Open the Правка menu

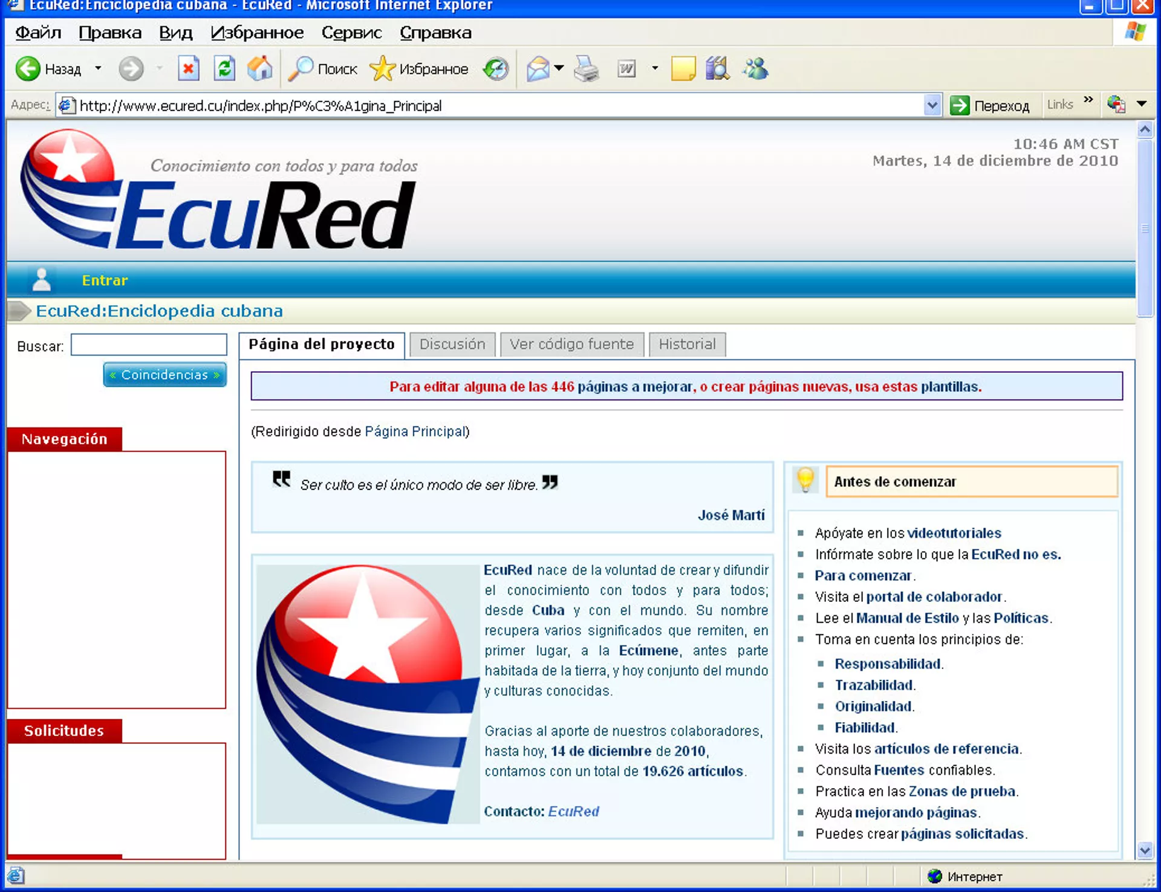[x=110, y=33]
